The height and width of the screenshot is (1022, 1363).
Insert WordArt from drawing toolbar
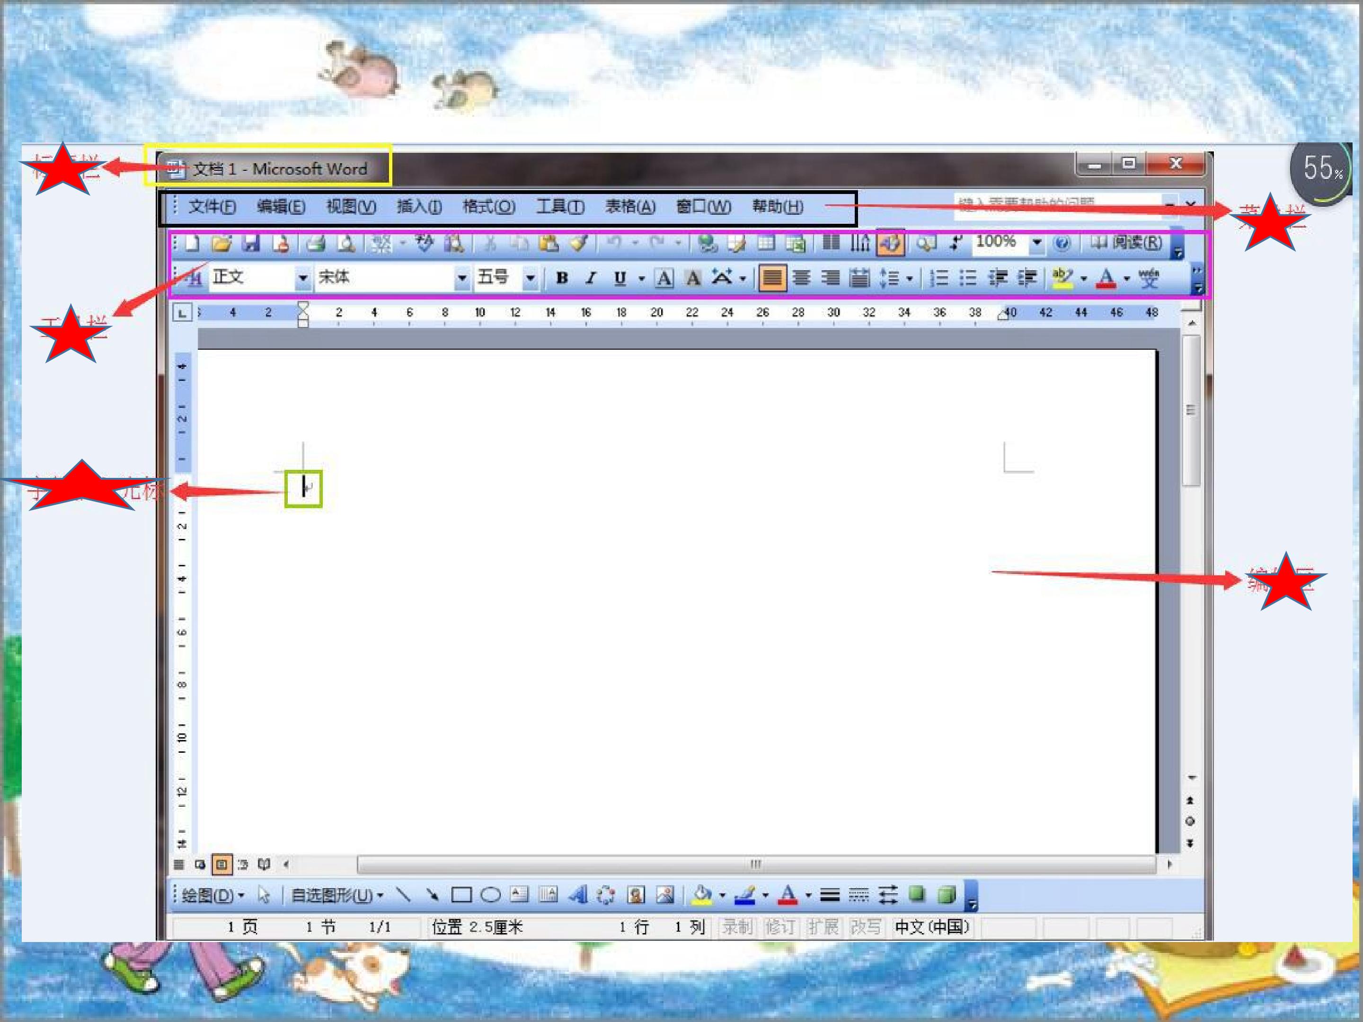click(577, 894)
